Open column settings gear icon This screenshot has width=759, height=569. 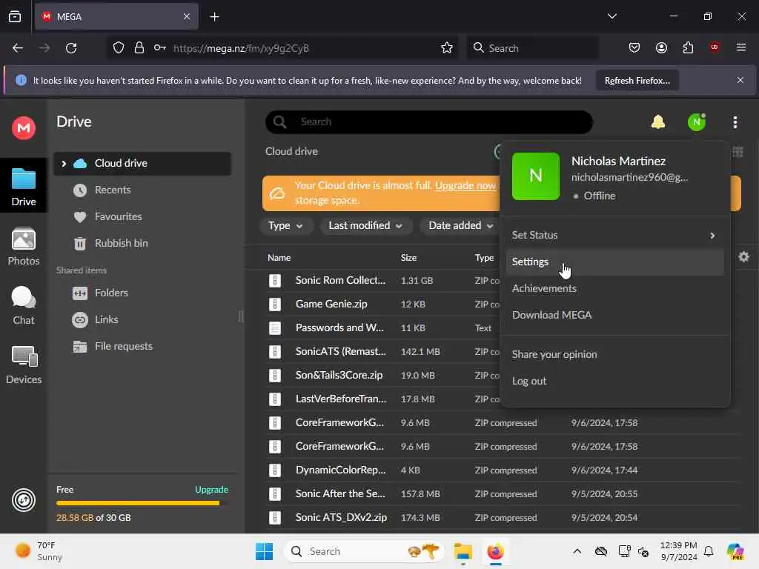pos(743,256)
